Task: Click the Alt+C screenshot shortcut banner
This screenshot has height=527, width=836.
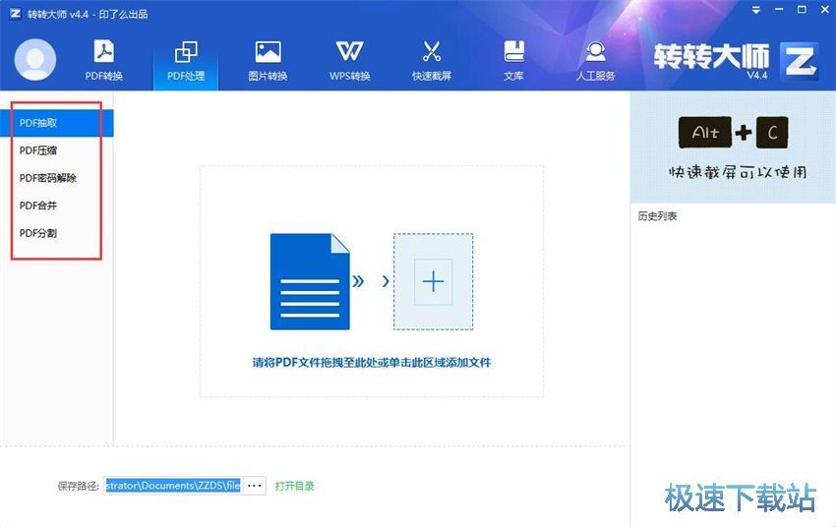Action: tap(733, 147)
